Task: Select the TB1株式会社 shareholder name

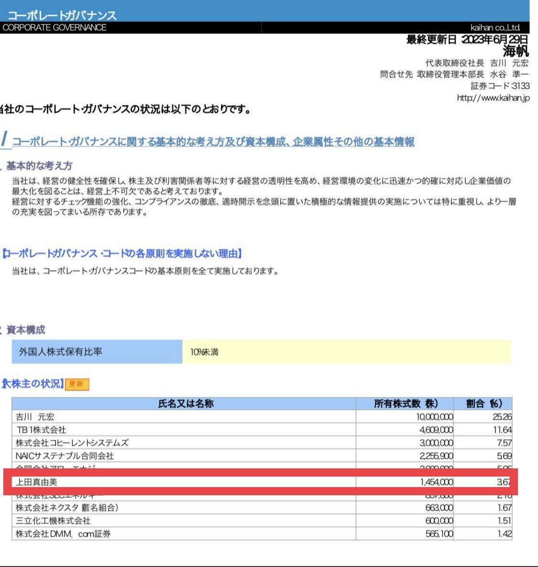Action: click(41, 430)
